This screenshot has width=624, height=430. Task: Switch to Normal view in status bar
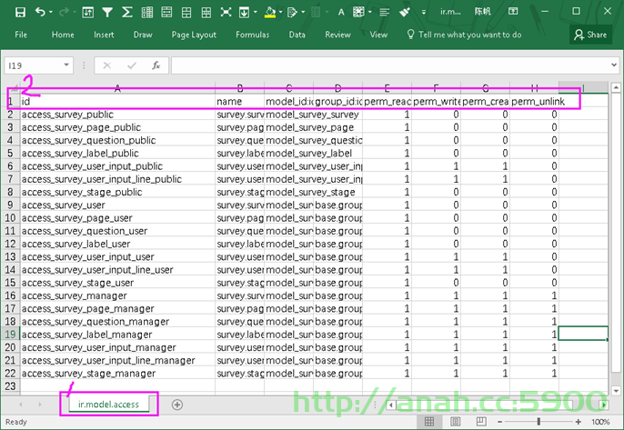tap(429, 422)
